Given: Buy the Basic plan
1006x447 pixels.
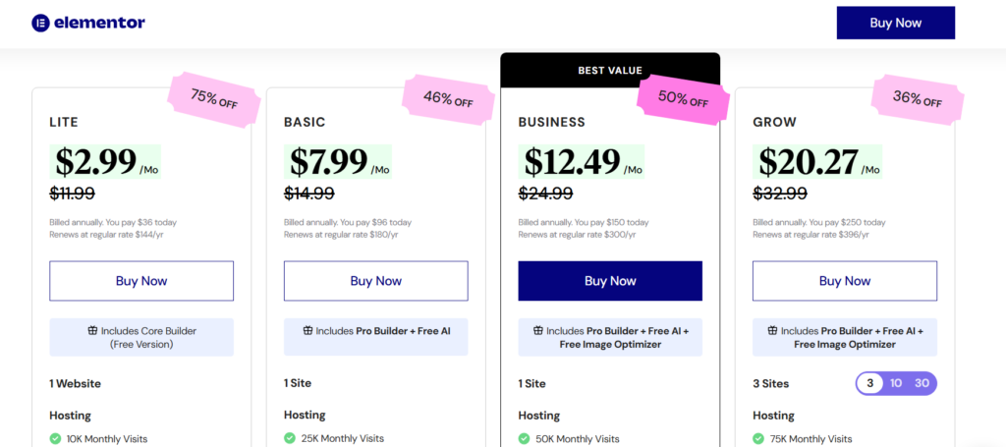Looking at the screenshot, I should (375, 281).
